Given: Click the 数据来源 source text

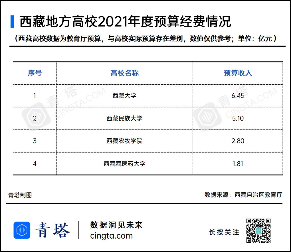Looking at the screenshot, I should [243, 195].
